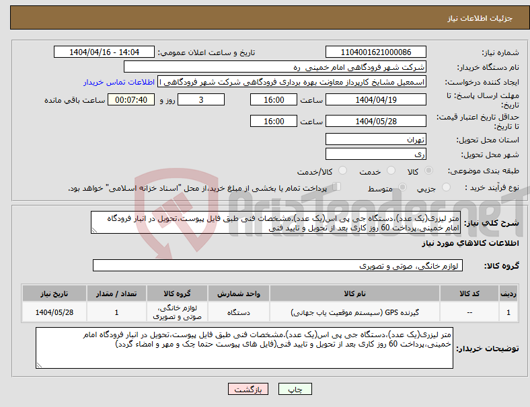Select the خدمت radio button
The width and height of the screenshot is (530, 407).
point(391,171)
